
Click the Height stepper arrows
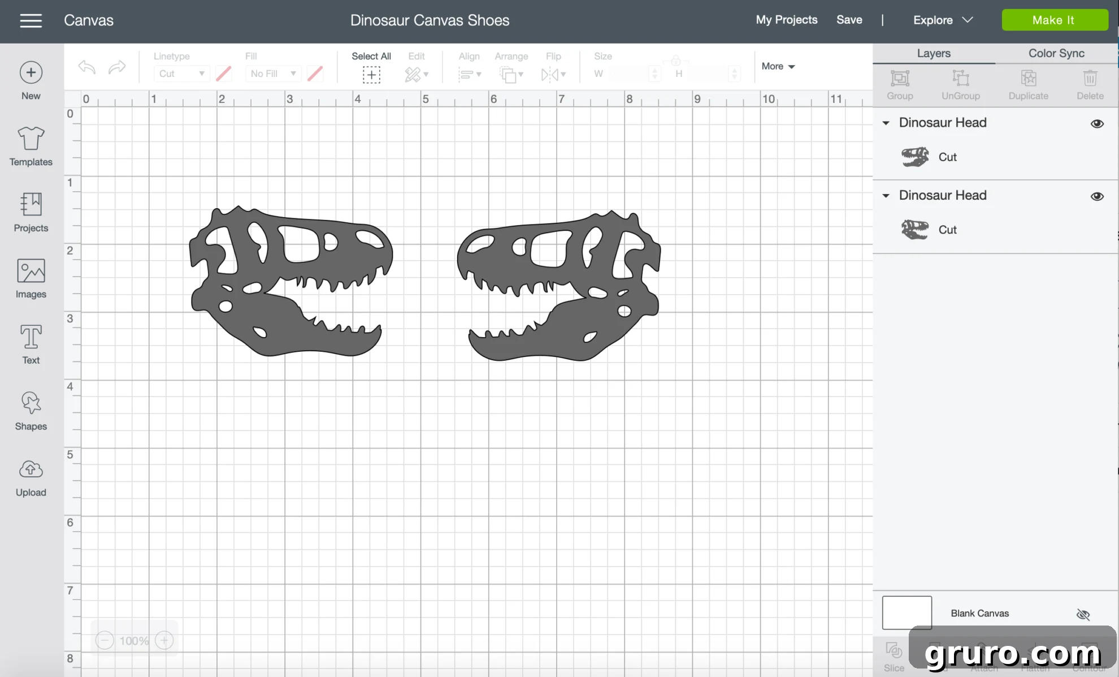pyautogui.click(x=734, y=74)
